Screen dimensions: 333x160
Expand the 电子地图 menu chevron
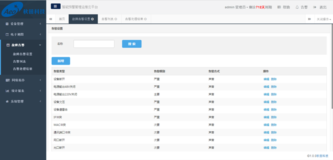coord(40,34)
